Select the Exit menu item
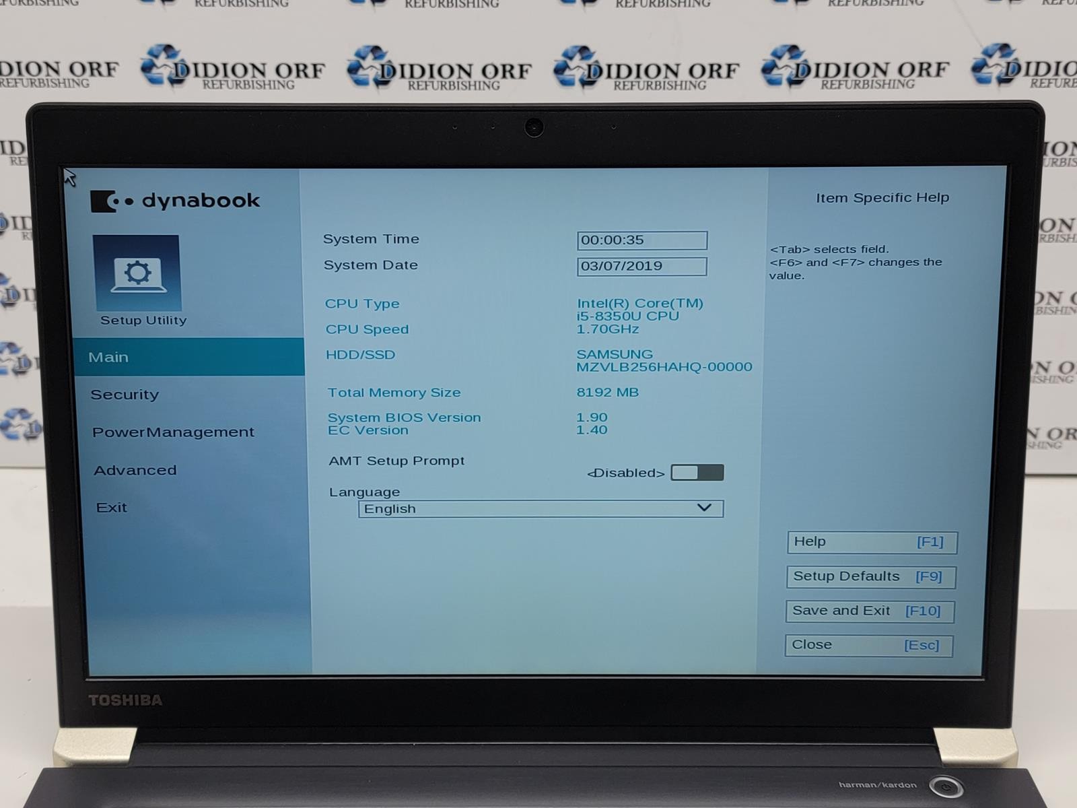 click(x=112, y=508)
